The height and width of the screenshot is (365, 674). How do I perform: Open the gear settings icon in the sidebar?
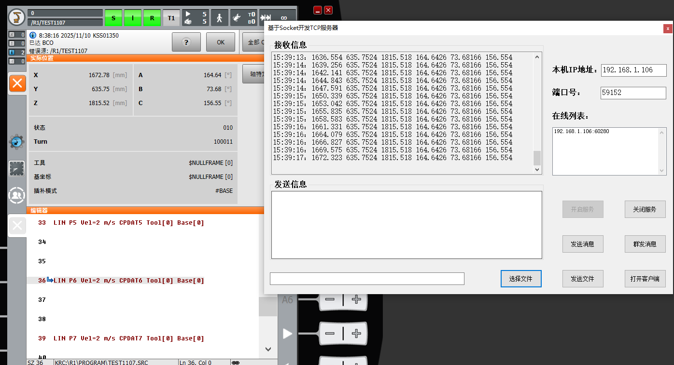[x=17, y=142]
